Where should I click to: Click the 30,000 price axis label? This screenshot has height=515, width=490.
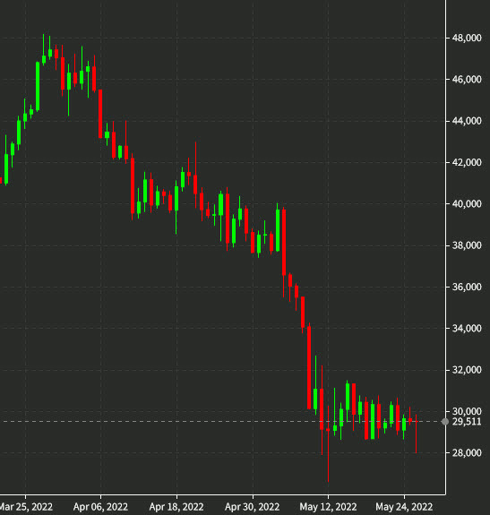(x=467, y=411)
